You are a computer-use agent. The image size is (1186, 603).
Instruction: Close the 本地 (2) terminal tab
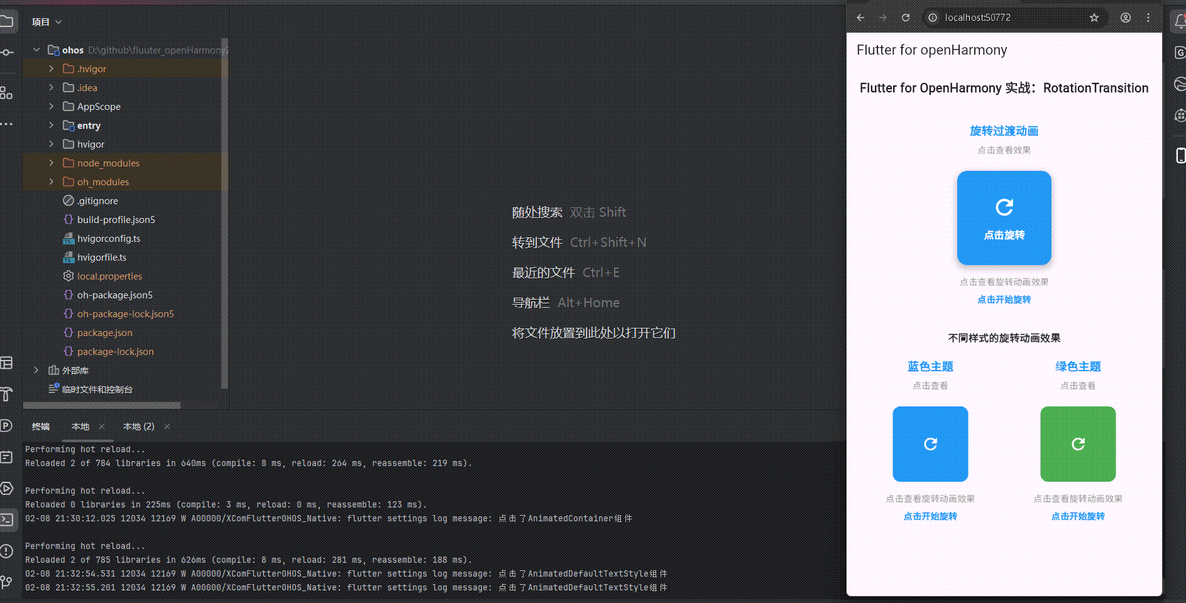pyautogui.click(x=167, y=426)
